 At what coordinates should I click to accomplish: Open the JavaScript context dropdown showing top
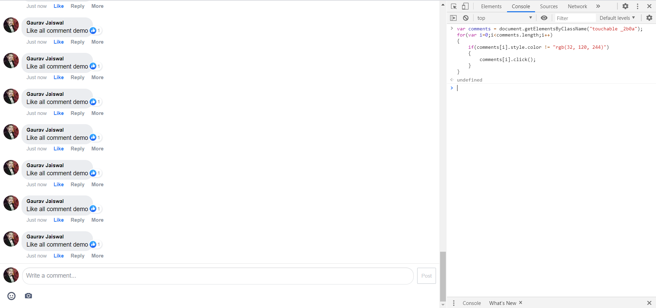click(x=505, y=18)
